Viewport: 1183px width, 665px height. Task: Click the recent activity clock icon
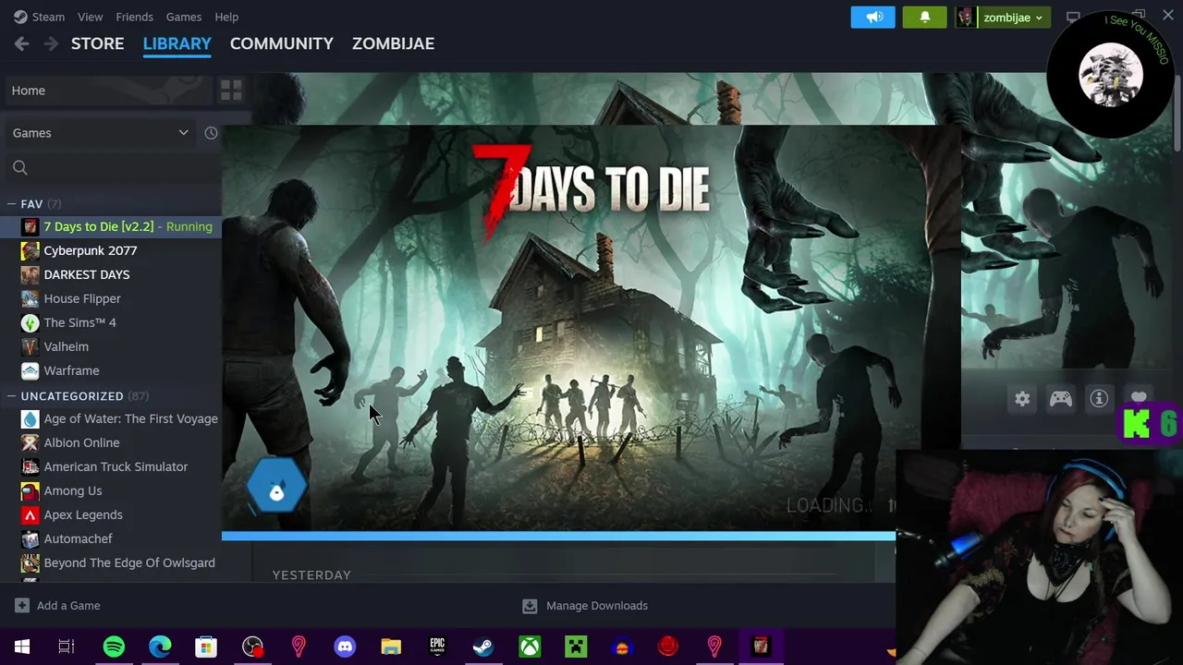tap(211, 133)
